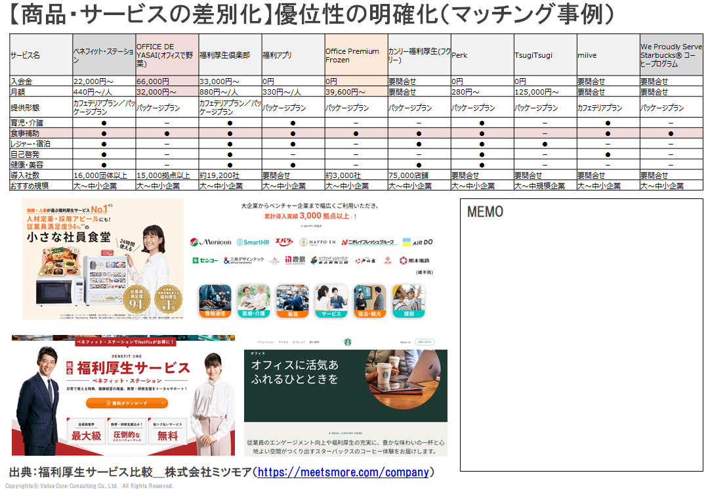This screenshot has height=490, width=708.
Task: Click the 建設 industry icon
Action: pyautogui.click(x=408, y=301)
